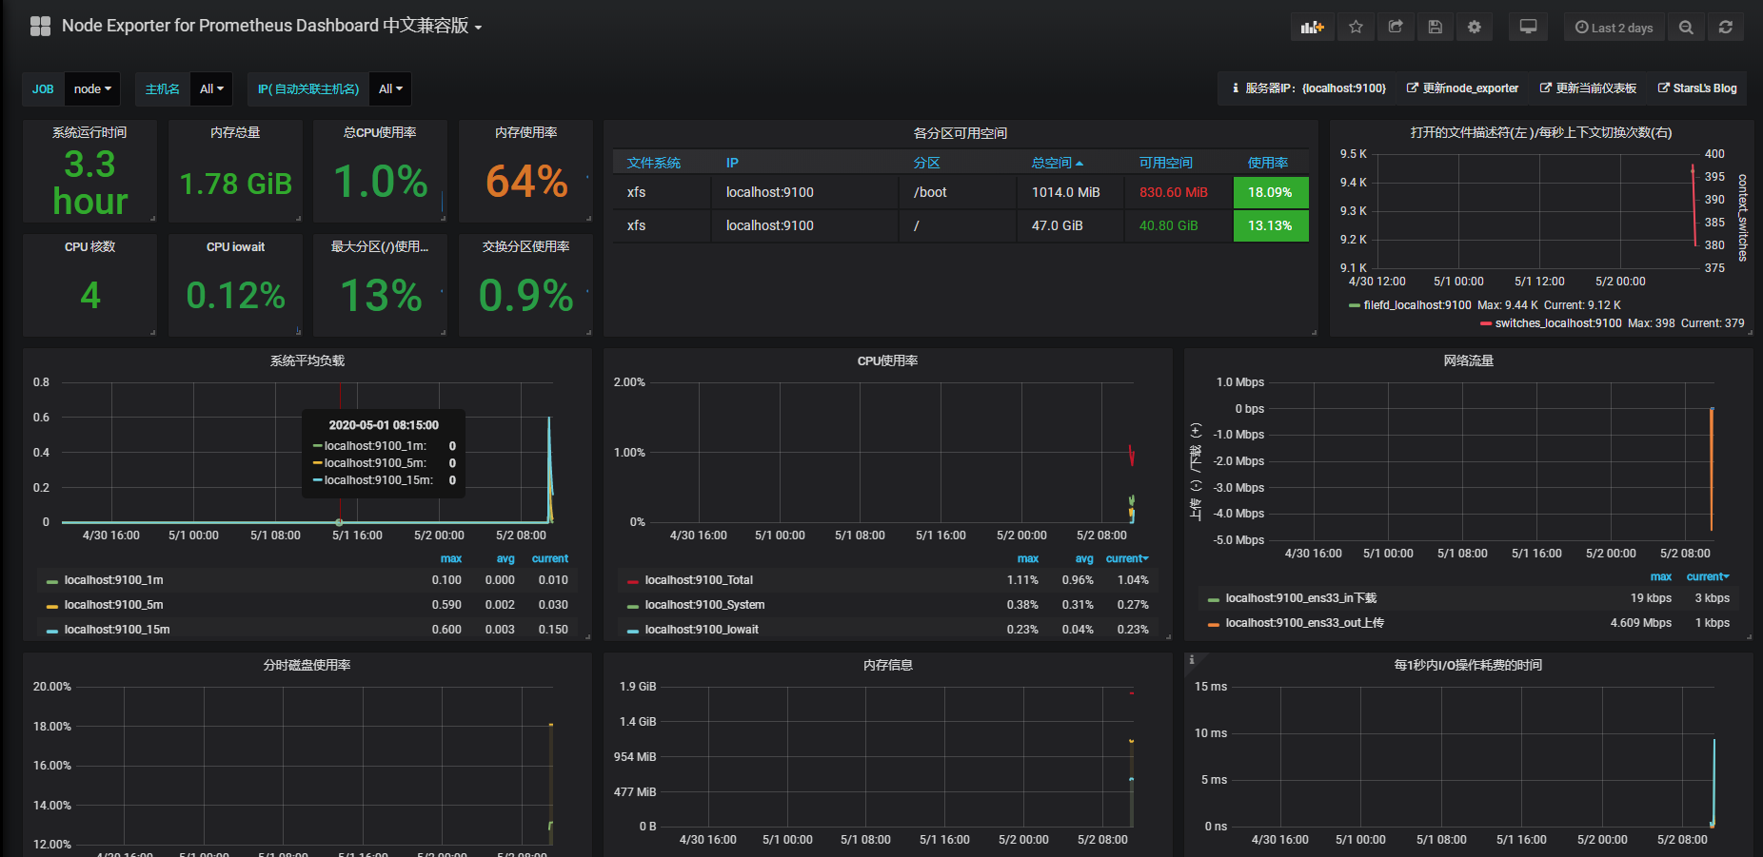Screen dimensions: 1763x857
Task: Open the 更新node_exporter link
Action: [x=1462, y=88]
